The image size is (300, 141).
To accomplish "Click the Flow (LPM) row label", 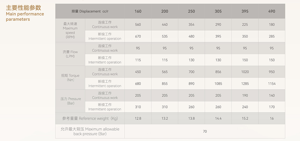I will click(70, 54).
